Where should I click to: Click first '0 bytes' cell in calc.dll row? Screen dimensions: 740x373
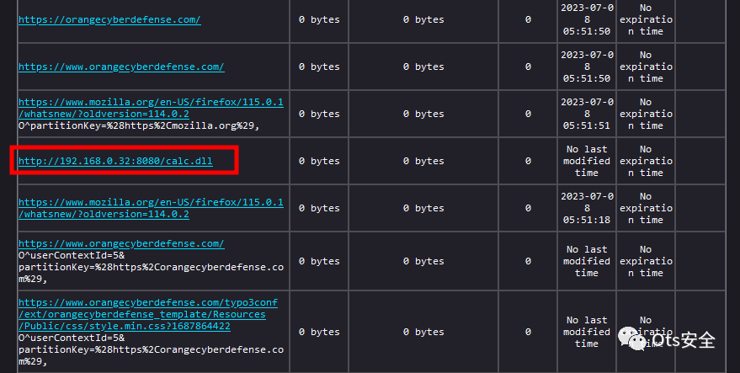coord(319,161)
